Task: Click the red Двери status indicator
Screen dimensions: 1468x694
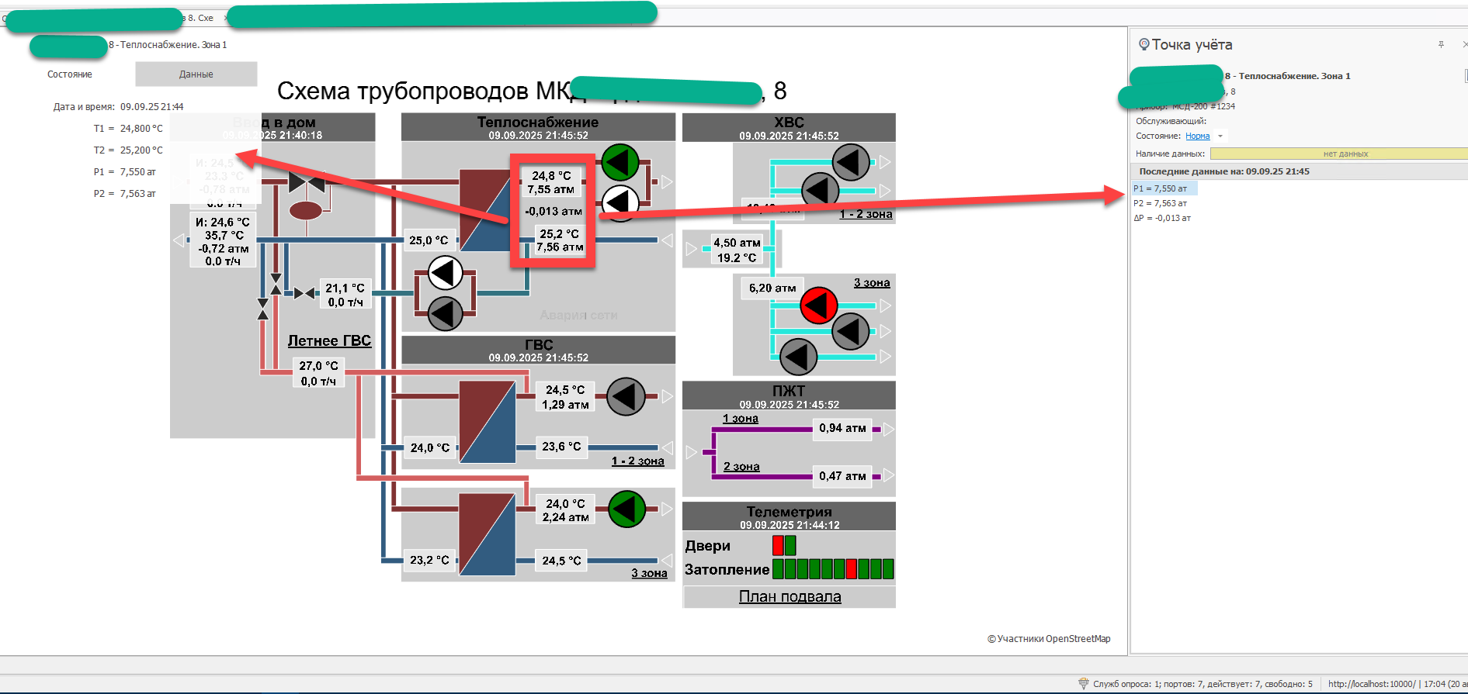Action: tap(778, 545)
